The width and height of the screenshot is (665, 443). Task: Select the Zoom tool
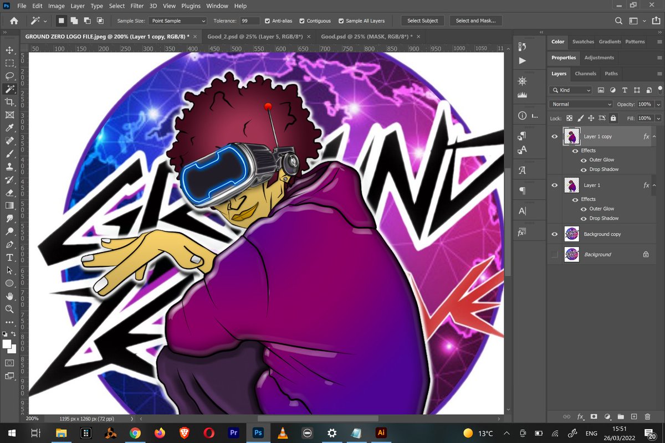[x=9, y=309]
